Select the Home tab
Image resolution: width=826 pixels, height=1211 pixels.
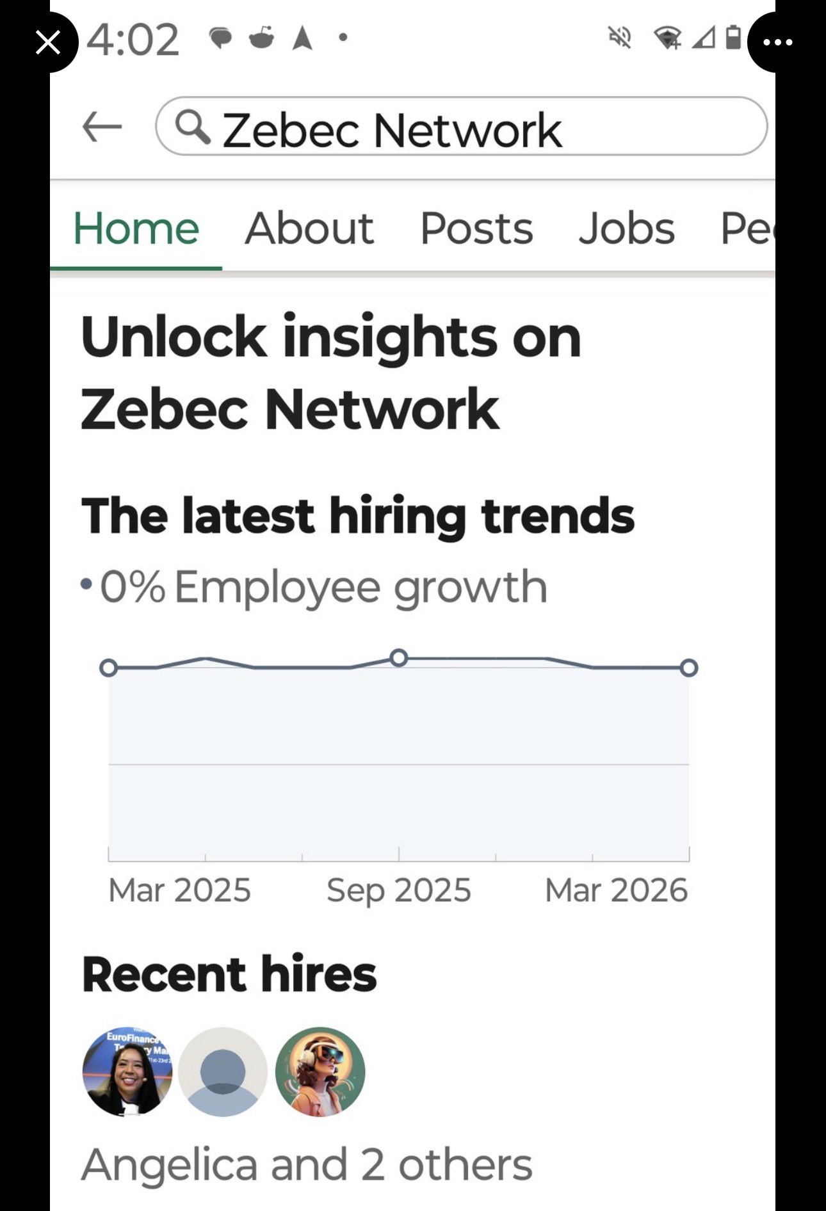136,229
